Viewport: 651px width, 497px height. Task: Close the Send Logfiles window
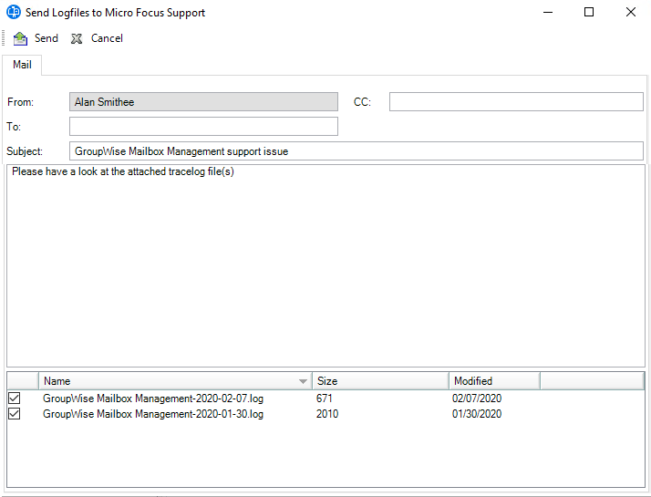(631, 12)
